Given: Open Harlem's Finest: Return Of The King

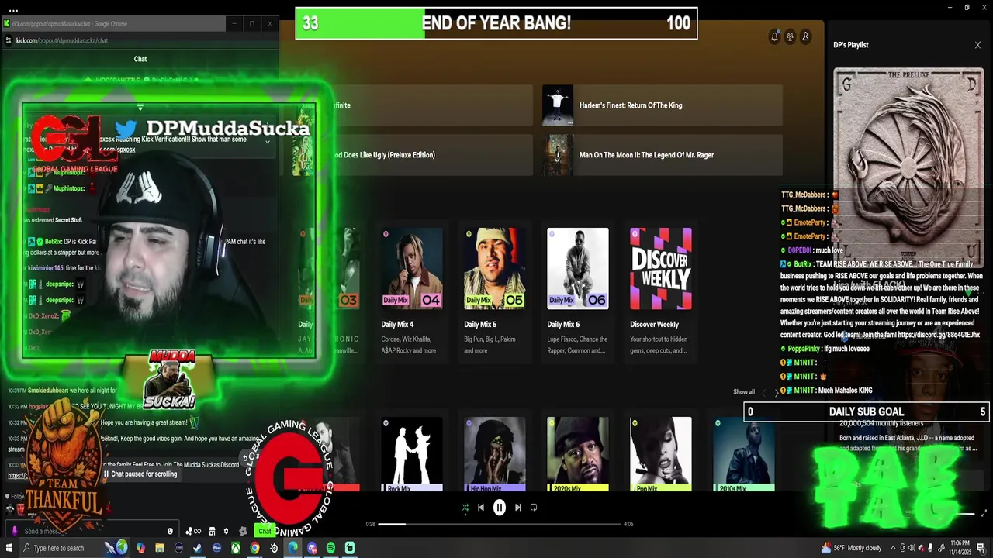Looking at the screenshot, I should (x=663, y=105).
